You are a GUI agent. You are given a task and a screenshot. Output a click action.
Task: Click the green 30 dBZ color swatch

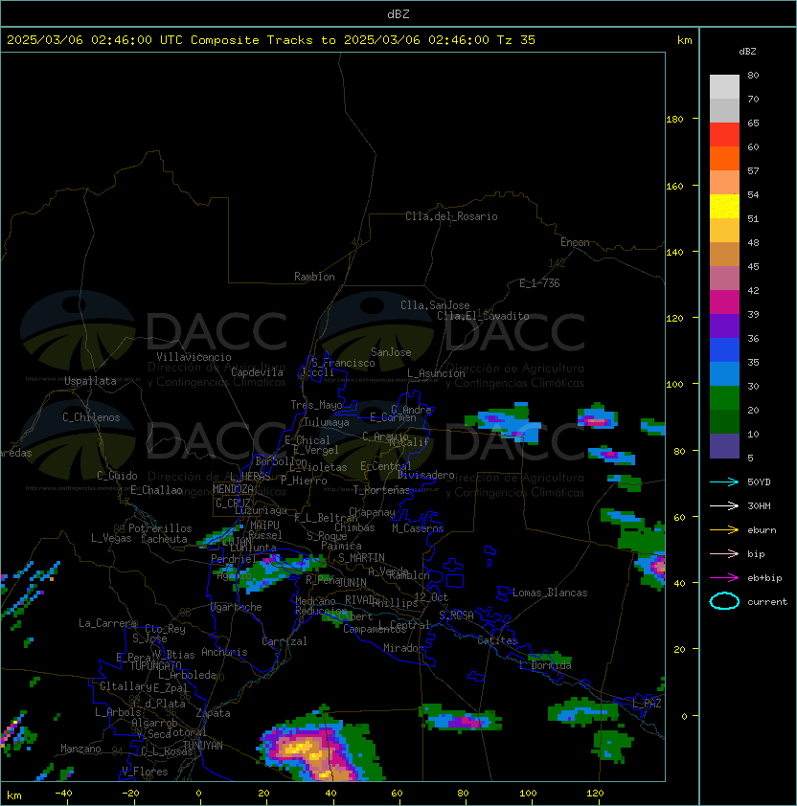pyautogui.click(x=724, y=397)
